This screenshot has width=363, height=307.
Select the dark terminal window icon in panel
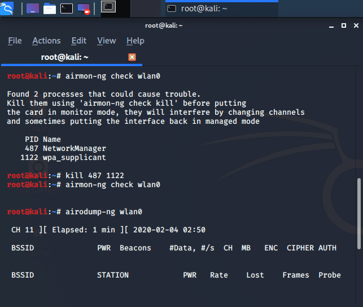pos(108,7)
